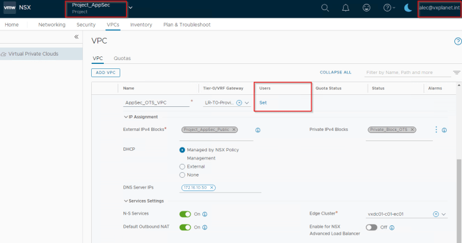This screenshot has width=462, height=243.
Task: Go to the Home menu
Action: tap(11, 25)
